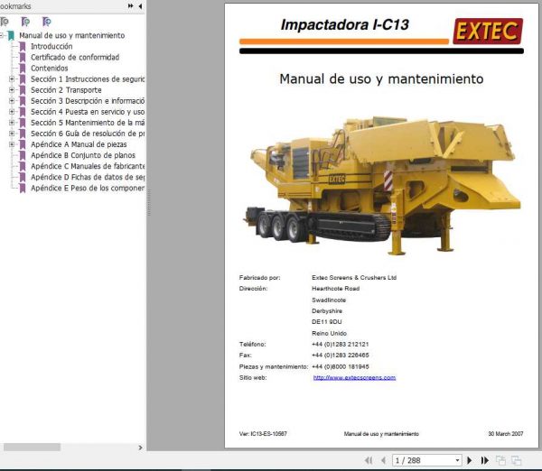Go to the first page

tap(369, 460)
